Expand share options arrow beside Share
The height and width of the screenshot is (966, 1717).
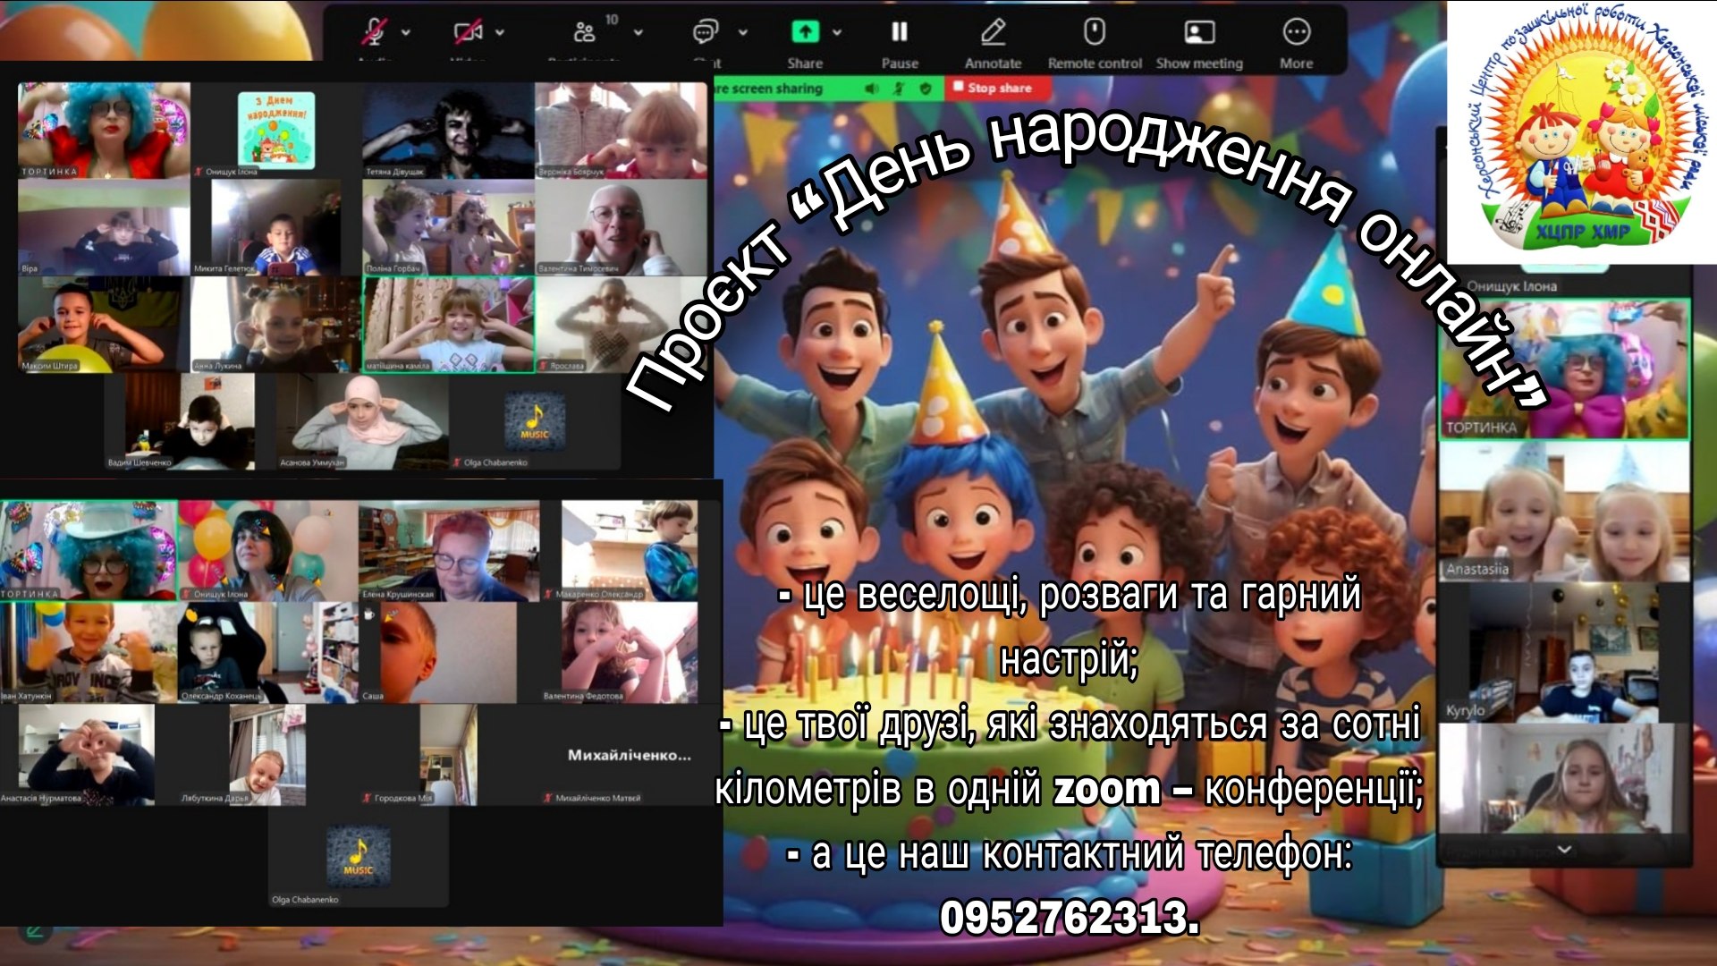837,32
